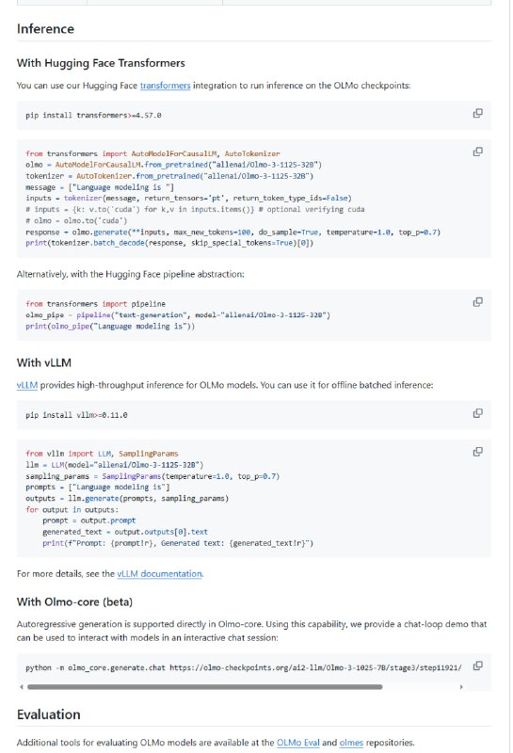The width and height of the screenshot is (513, 753).
Task: Open the vLLM documentation link
Action: pos(159,574)
